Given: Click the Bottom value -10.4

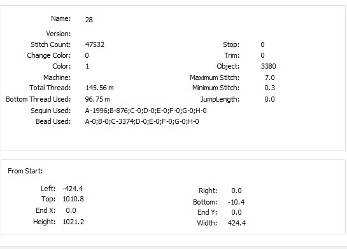Looking at the screenshot, I should coord(236,202).
